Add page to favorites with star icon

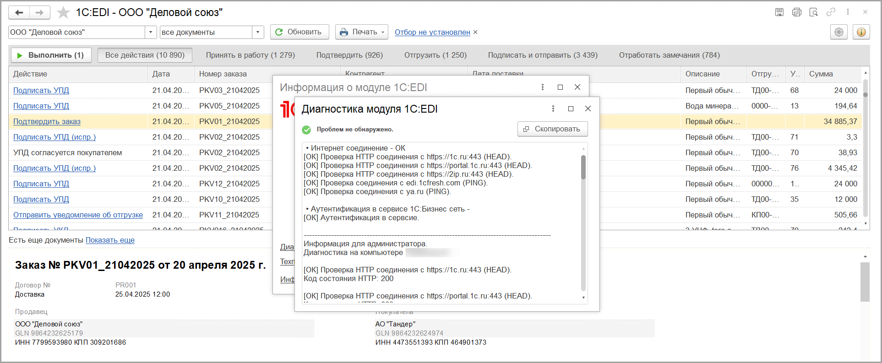[x=63, y=12]
